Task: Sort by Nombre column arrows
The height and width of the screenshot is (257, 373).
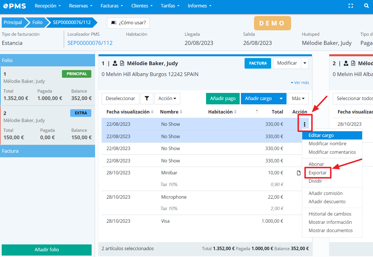Action: 181,112
